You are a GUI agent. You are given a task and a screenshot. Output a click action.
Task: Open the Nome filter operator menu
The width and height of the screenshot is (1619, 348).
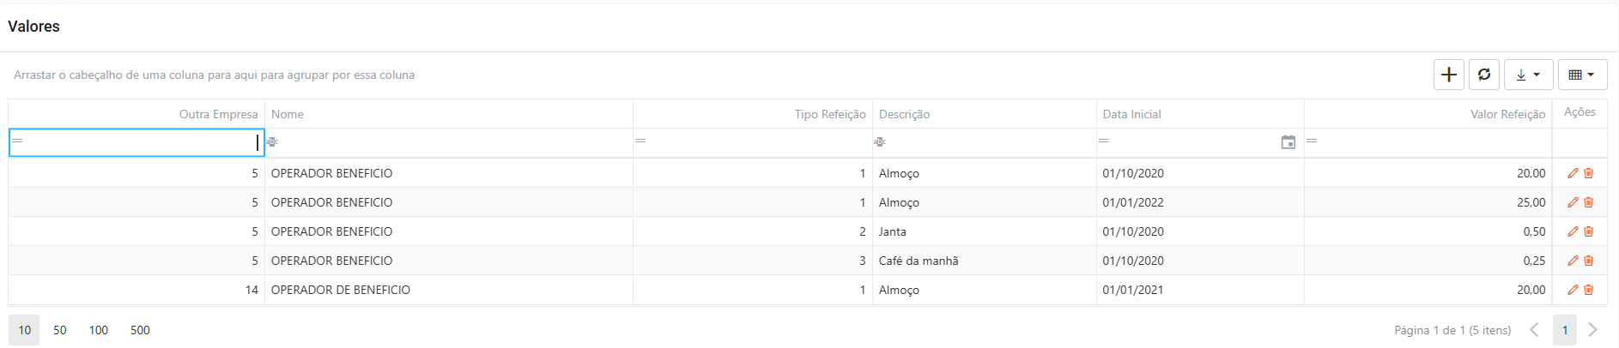tap(272, 142)
